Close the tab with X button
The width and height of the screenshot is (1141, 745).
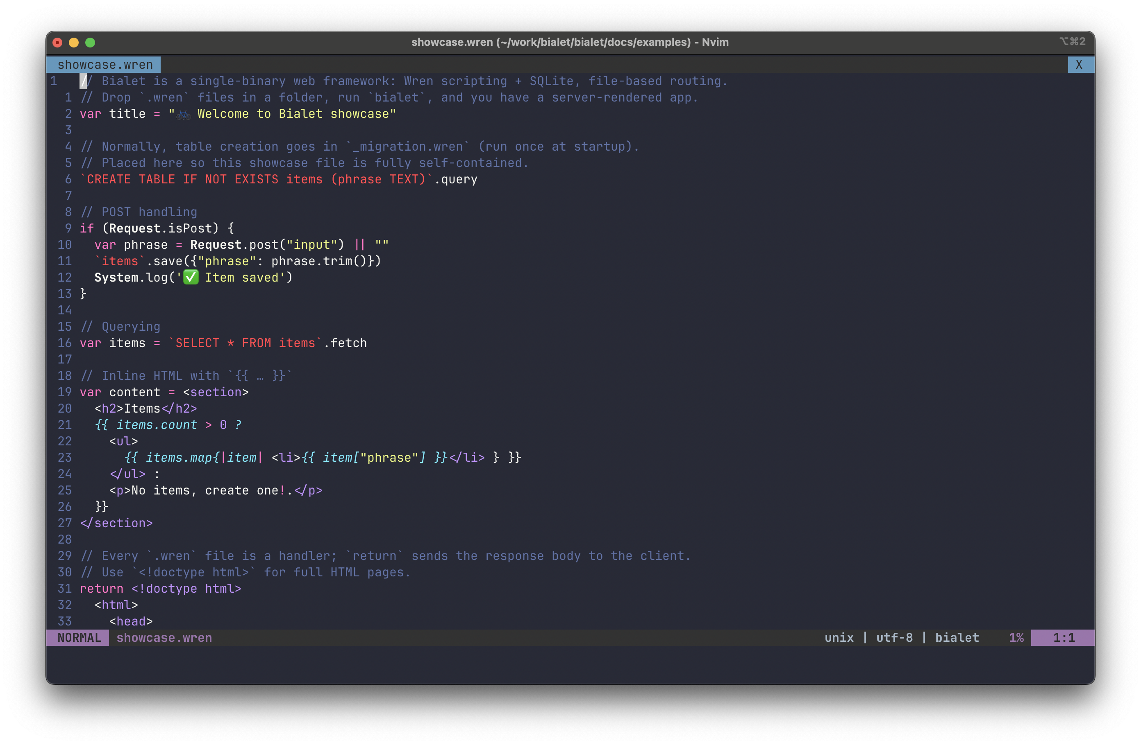coord(1081,65)
